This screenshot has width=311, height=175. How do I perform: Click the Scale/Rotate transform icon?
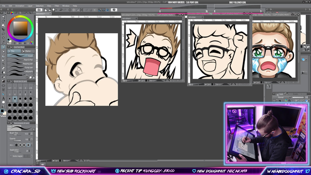[82, 10]
